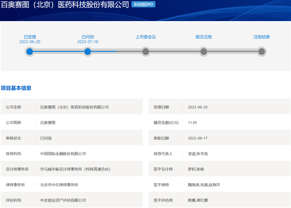This screenshot has height=208, width=291.
Task: Click the 签字评估师 value 熊雁,龚红蕾
Action: [198, 200]
